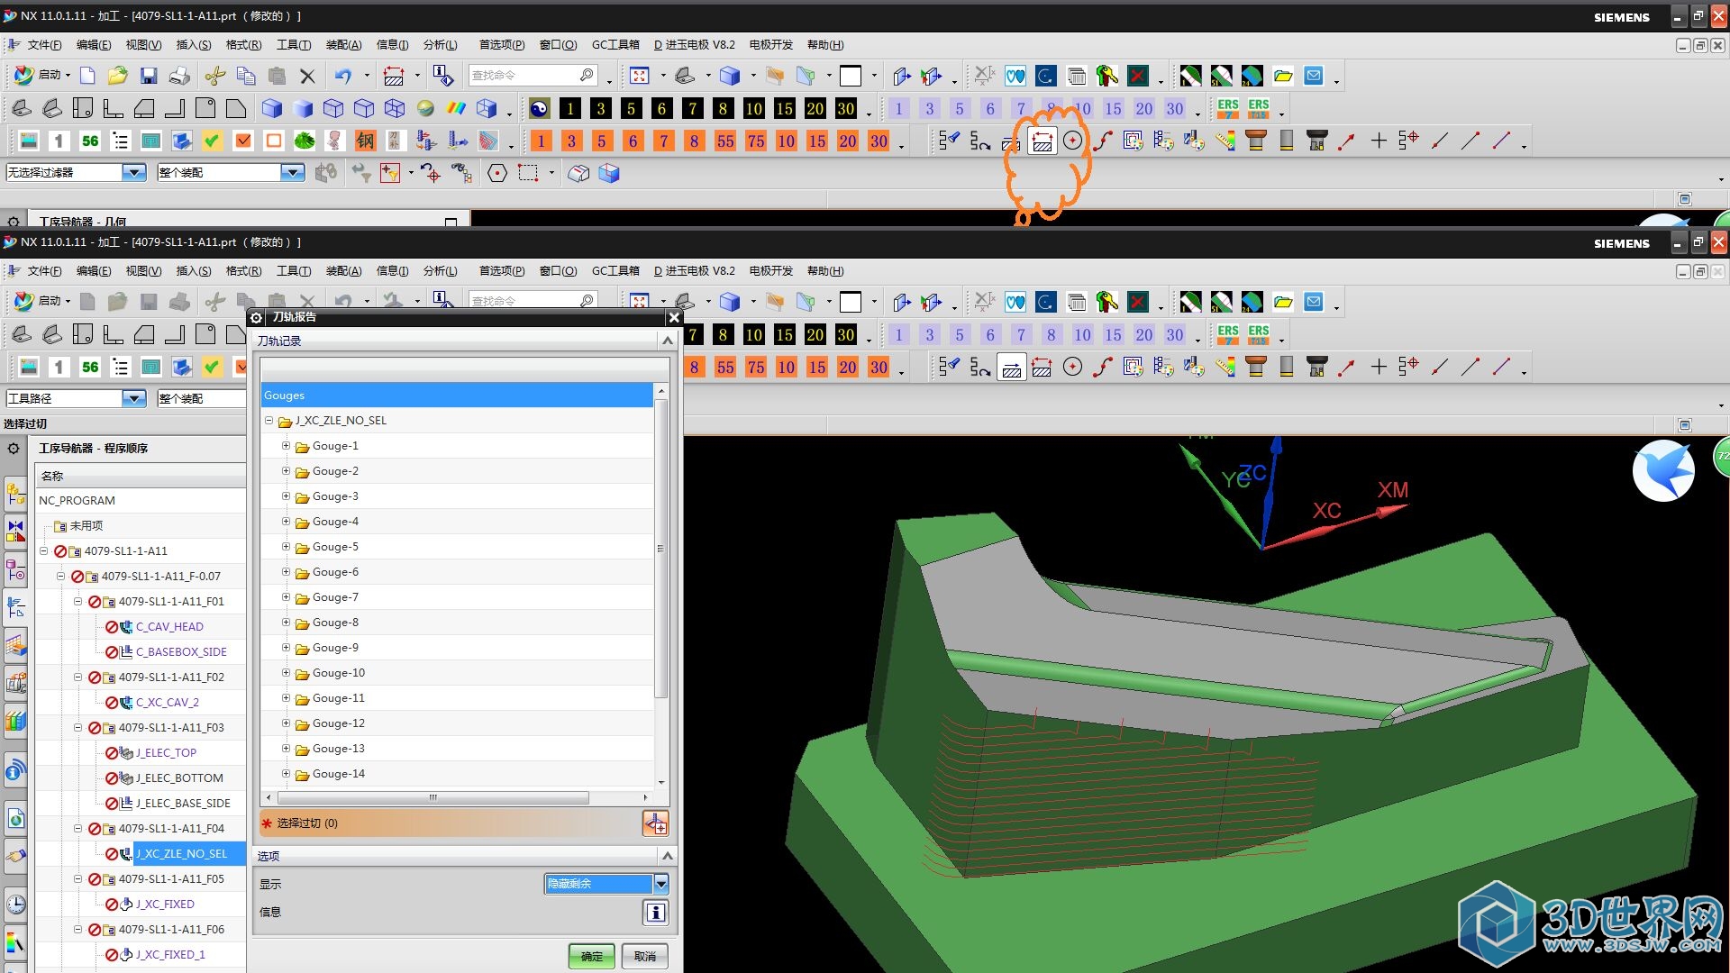
Task: Click the green leaf icon in top window
Action: (x=305, y=141)
